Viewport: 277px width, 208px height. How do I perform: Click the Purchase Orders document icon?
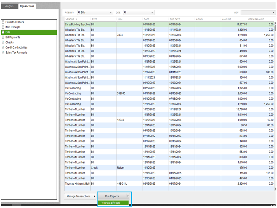pyautogui.click(x=3, y=22)
